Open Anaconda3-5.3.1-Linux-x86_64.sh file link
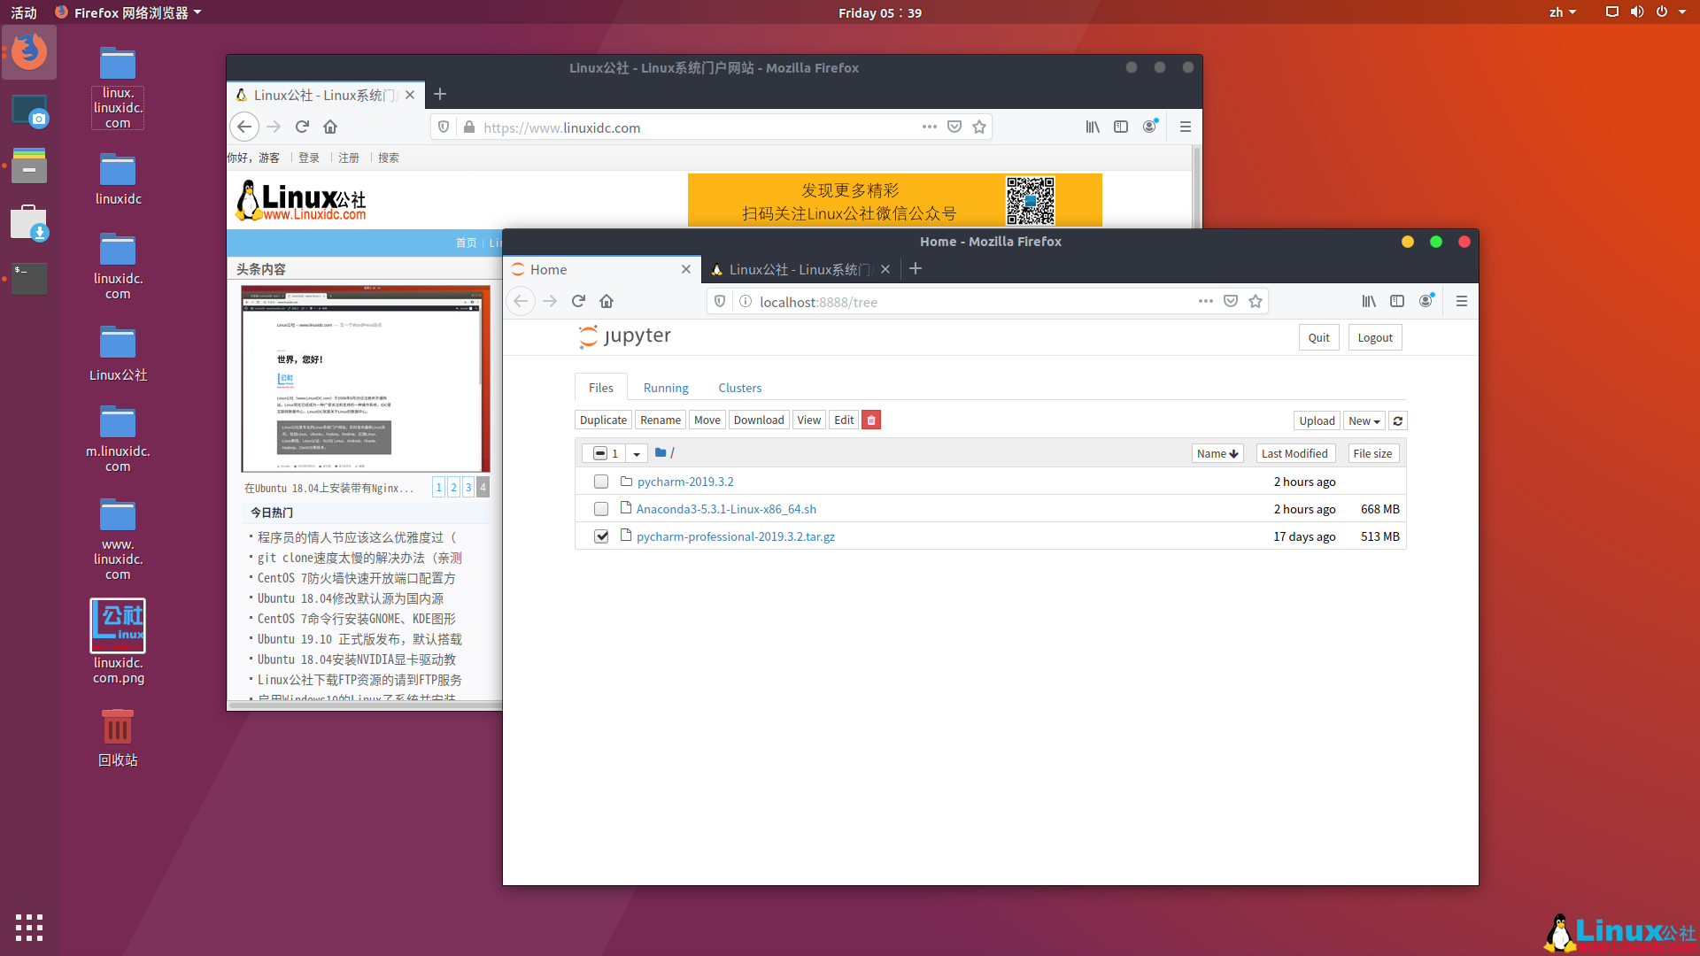 pyautogui.click(x=726, y=509)
